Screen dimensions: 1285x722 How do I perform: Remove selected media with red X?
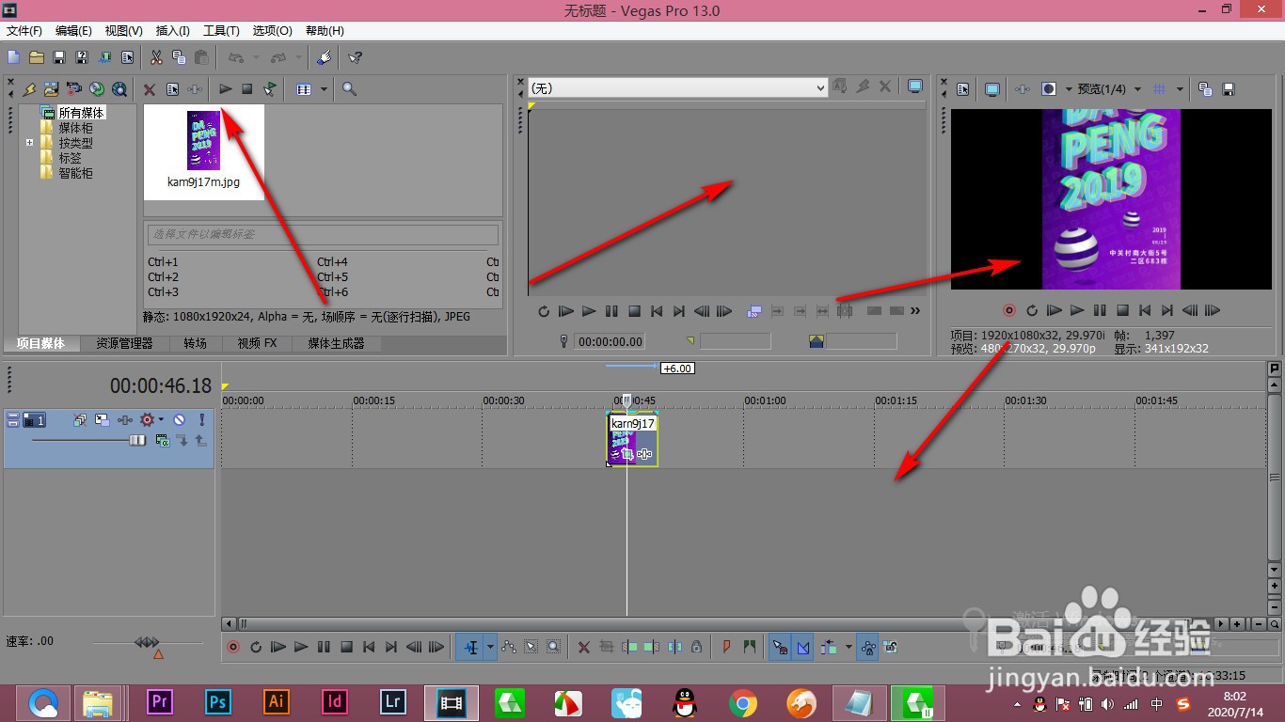click(x=150, y=89)
